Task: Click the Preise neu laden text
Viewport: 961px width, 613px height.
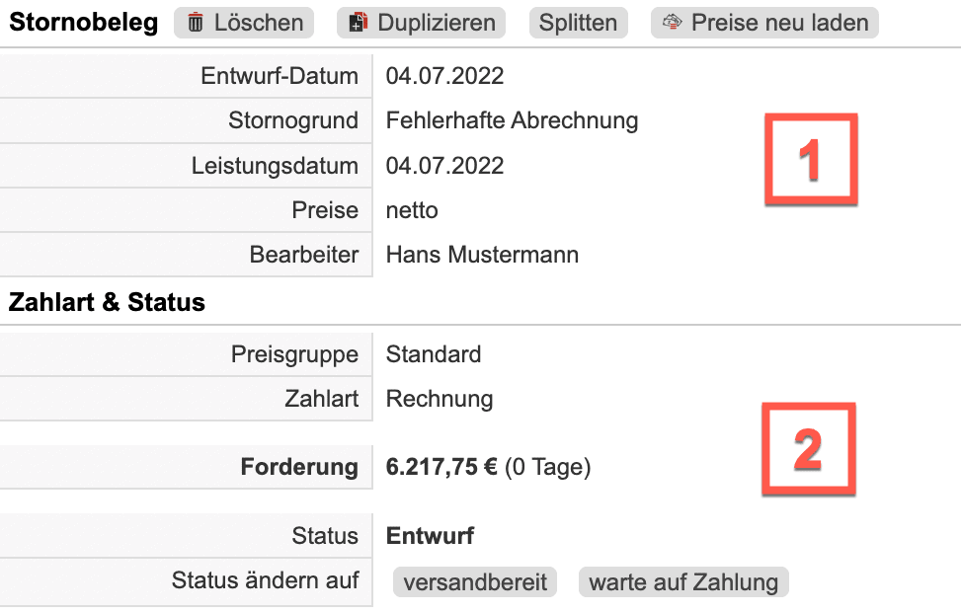Action: (779, 23)
